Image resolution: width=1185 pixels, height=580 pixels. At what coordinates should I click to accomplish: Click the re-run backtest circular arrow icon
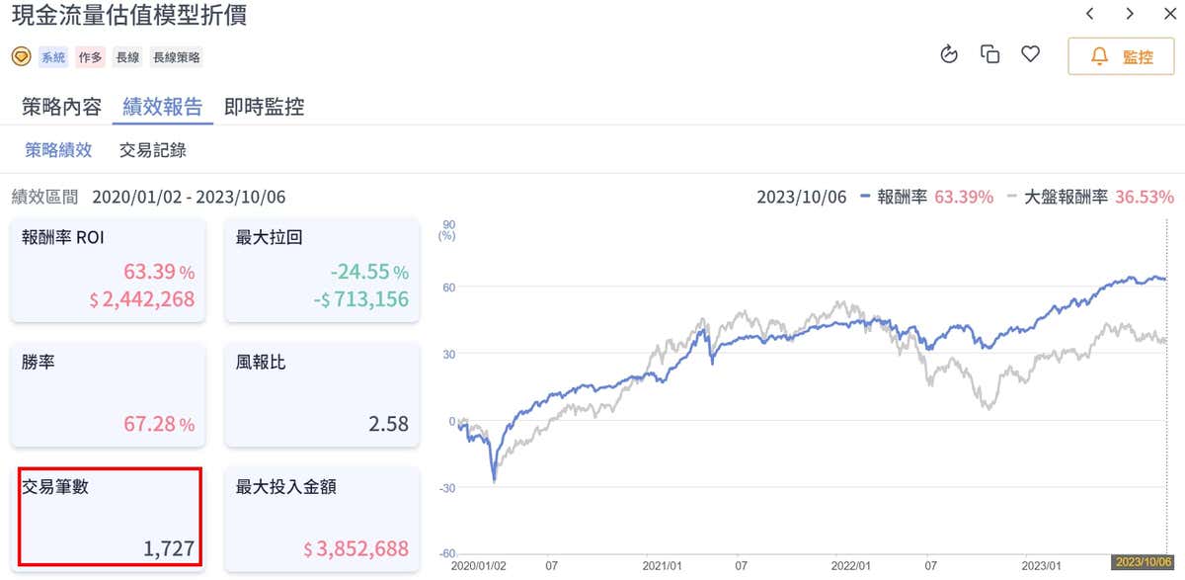(950, 54)
